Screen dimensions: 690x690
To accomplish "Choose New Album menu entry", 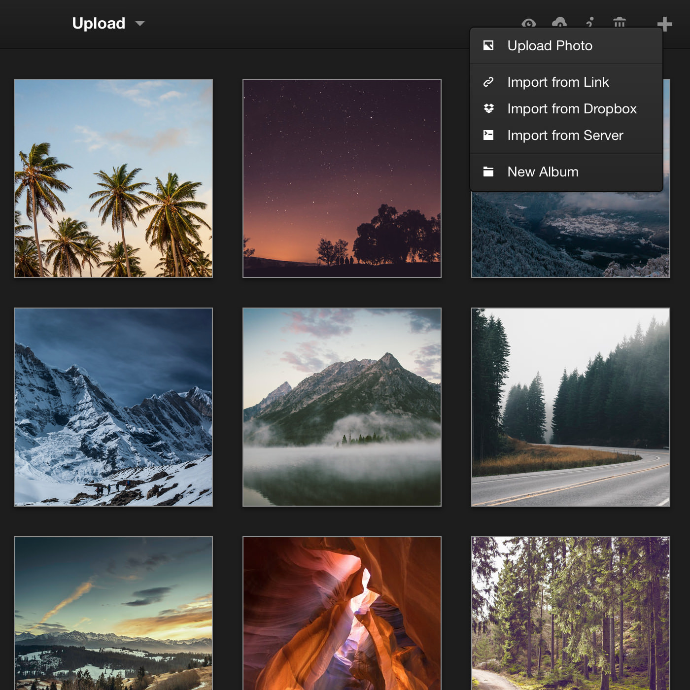I will coord(566,172).
